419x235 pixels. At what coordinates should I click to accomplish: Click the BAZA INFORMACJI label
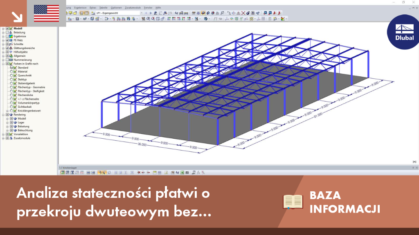pyautogui.click(x=345, y=202)
